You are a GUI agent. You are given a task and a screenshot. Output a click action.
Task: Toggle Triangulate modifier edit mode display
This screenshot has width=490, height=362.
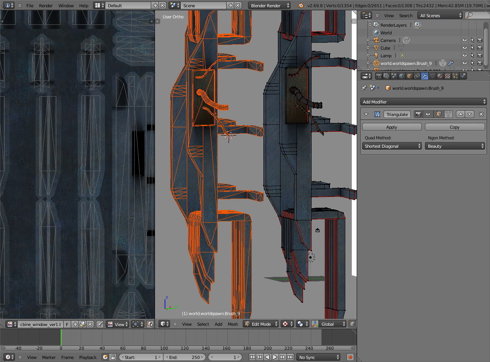[438, 114]
